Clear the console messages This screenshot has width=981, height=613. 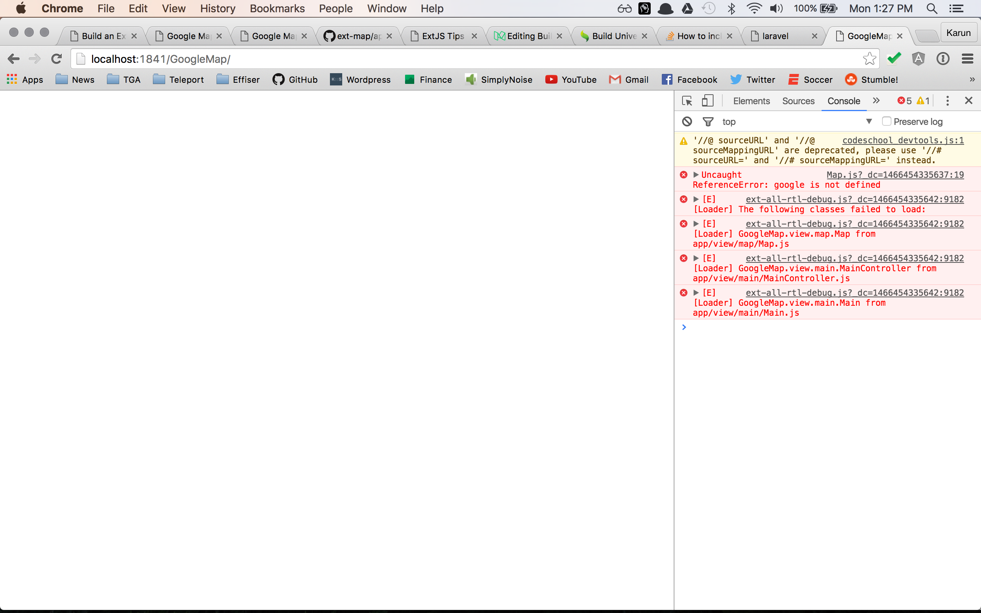[x=687, y=121]
